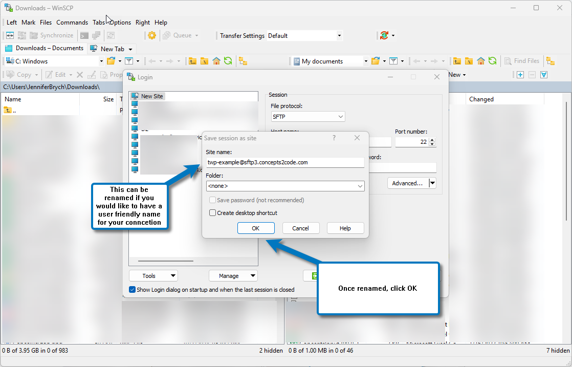572x367 pixels.
Task: Click the Port number field
Action: coord(412,142)
